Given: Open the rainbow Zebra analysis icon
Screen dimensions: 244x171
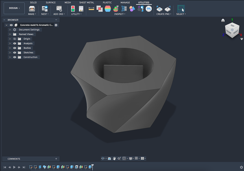Looking at the screenshot, I should click(x=108, y=9).
